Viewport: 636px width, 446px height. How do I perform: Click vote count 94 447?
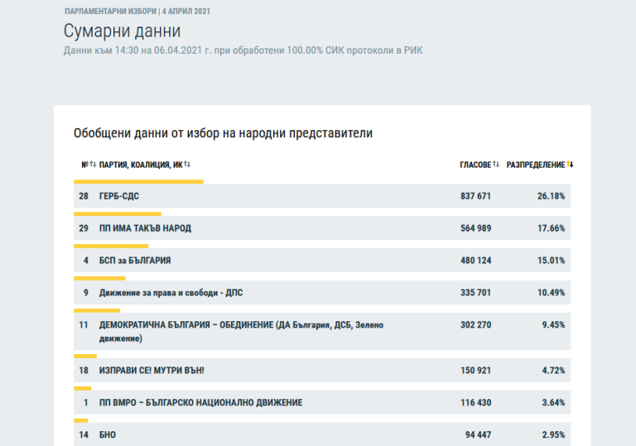[478, 434]
